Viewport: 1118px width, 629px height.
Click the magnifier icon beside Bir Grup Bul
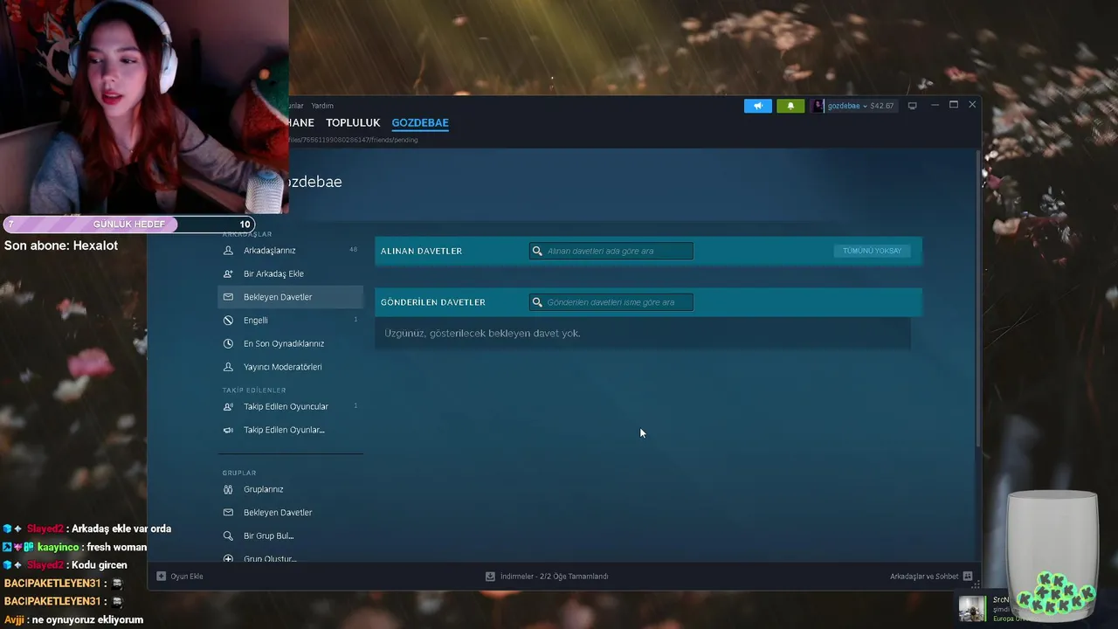(228, 536)
